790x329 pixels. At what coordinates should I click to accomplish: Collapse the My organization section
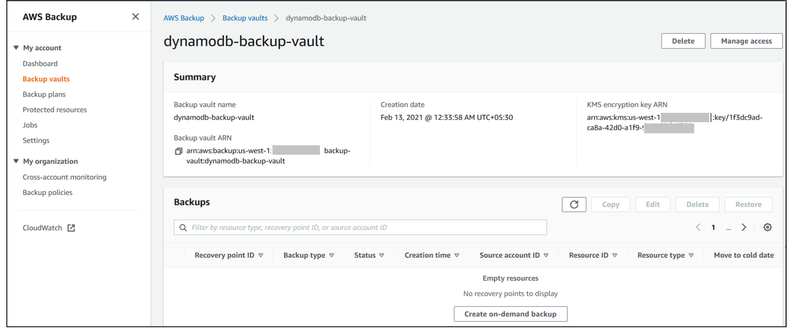pyautogui.click(x=16, y=161)
